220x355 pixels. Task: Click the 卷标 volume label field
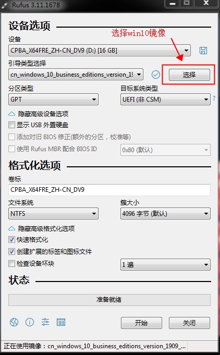pyautogui.click(x=109, y=190)
